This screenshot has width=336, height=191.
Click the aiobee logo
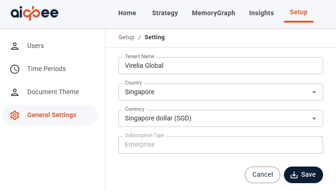(35, 13)
